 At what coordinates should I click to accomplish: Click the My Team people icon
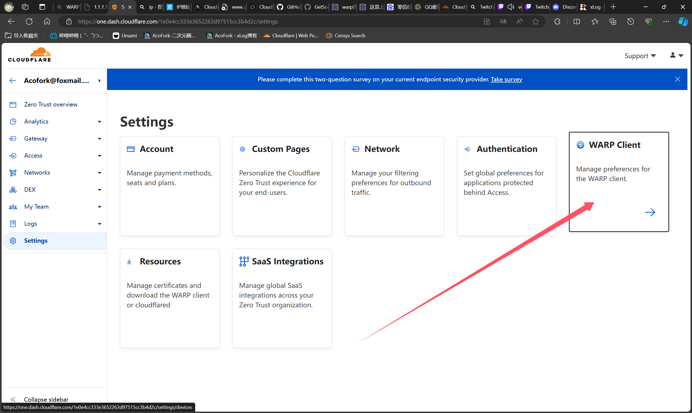(x=13, y=206)
